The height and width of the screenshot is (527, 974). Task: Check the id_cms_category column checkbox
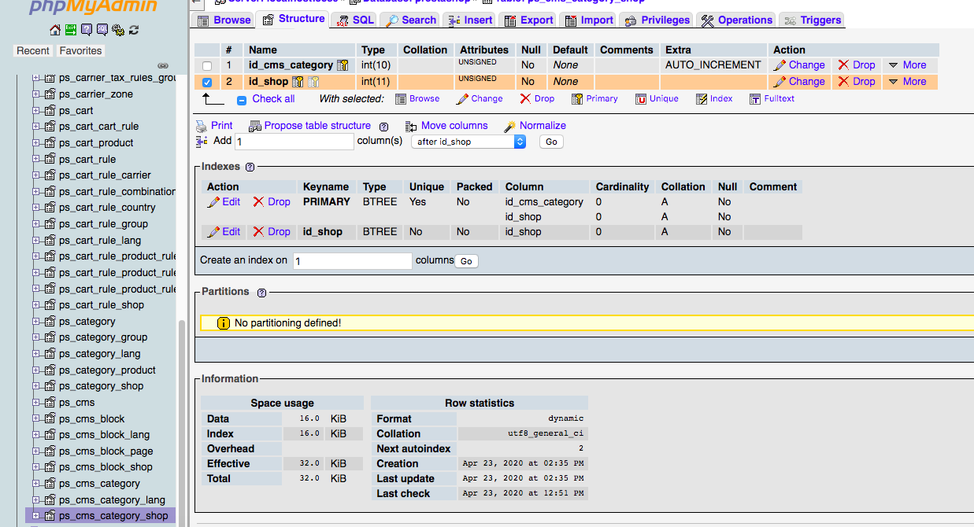[207, 66]
